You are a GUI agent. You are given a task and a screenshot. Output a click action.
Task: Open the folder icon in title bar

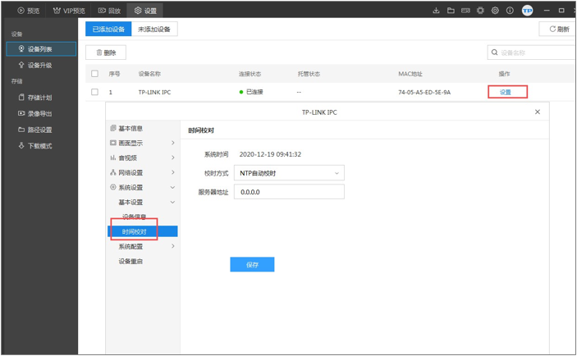click(451, 11)
